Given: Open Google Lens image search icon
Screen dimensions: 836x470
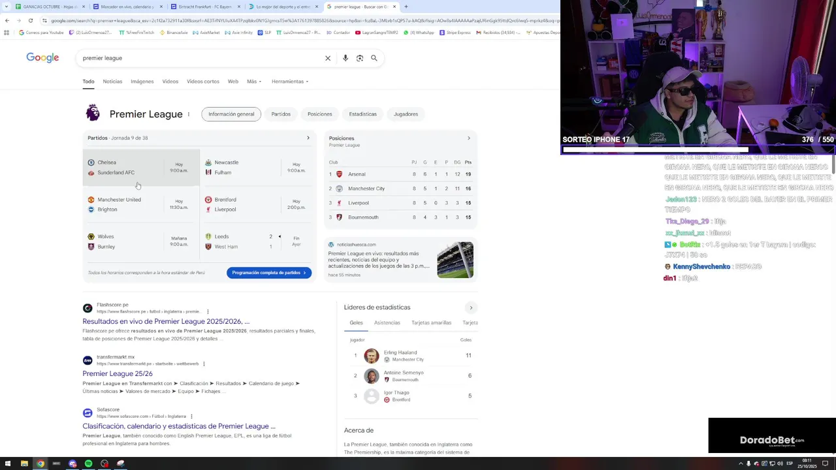Looking at the screenshot, I should point(360,58).
